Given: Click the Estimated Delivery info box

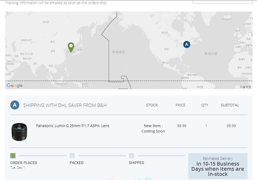Looking at the screenshot, I should click(218, 166).
